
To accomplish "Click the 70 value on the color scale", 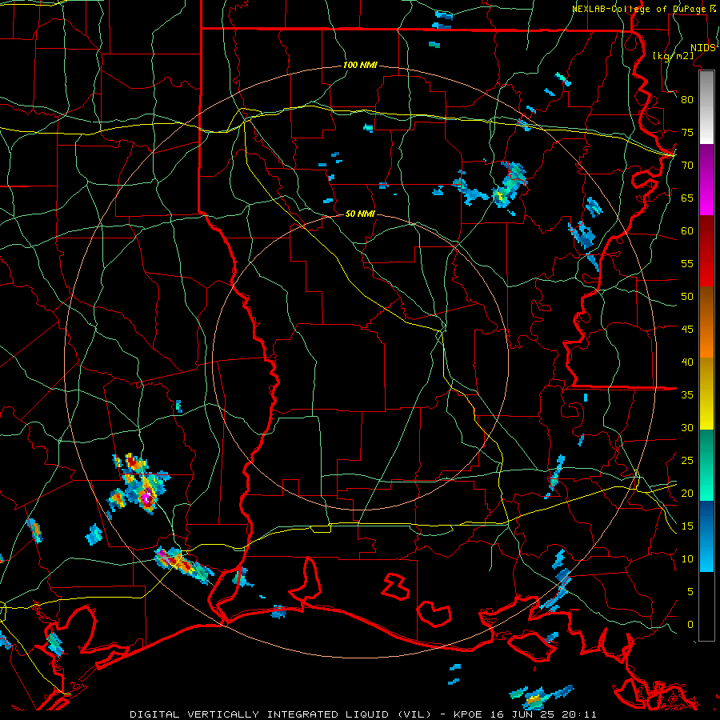I will coord(687,166).
